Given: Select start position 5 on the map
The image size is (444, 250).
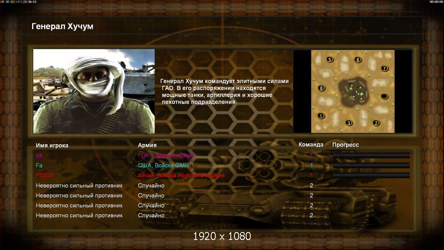Looking at the screenshot, I should pos(329,60).
